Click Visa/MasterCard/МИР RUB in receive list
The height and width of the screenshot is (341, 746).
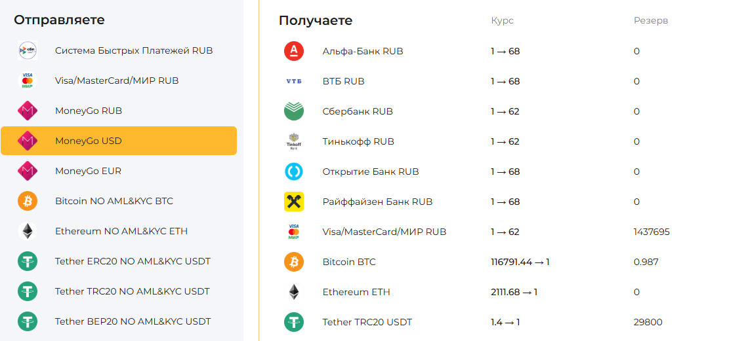click(x=384, y=232)
